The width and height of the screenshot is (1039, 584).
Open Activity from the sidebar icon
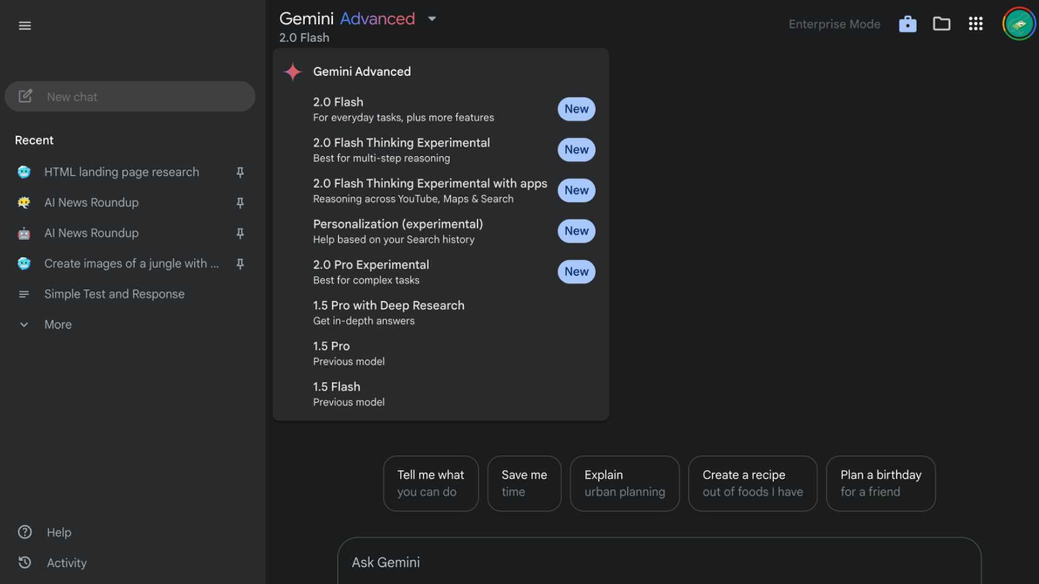pos(24,562)
